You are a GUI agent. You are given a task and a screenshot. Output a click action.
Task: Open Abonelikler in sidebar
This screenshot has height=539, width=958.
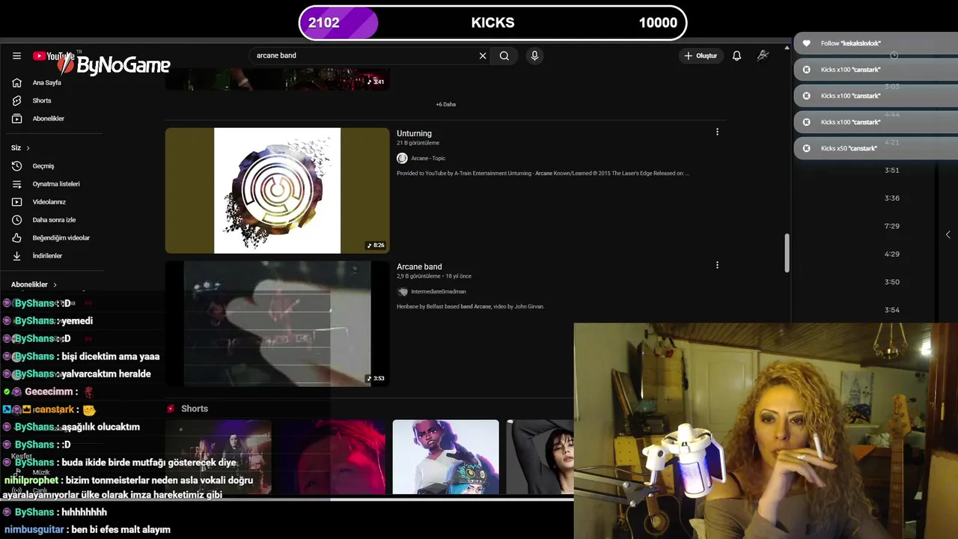(48, 119)
